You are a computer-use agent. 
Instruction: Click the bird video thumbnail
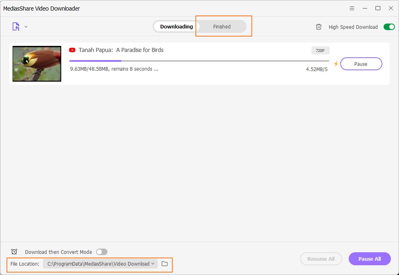pos(37,64)
